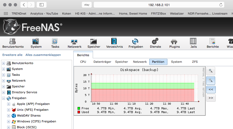This screenshot has height=129, width=233.
Task: Open the Speicher toolbar icon
Action: pyautogui.click(x=94, y=43)
